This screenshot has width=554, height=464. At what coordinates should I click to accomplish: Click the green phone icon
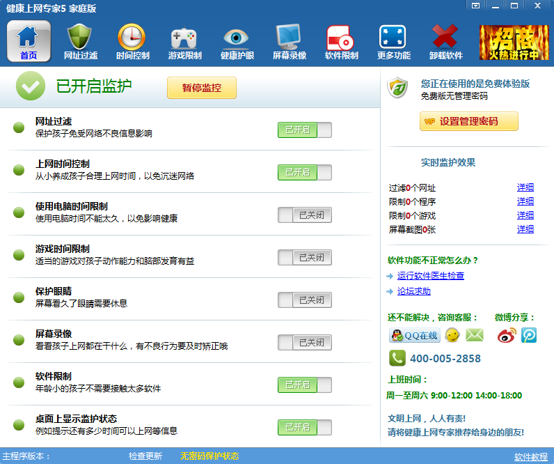tap(397, 358)
